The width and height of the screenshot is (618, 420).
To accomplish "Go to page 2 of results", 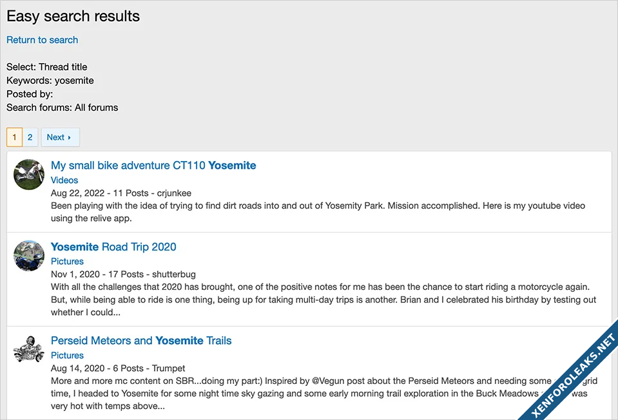I will click(30, 137).
